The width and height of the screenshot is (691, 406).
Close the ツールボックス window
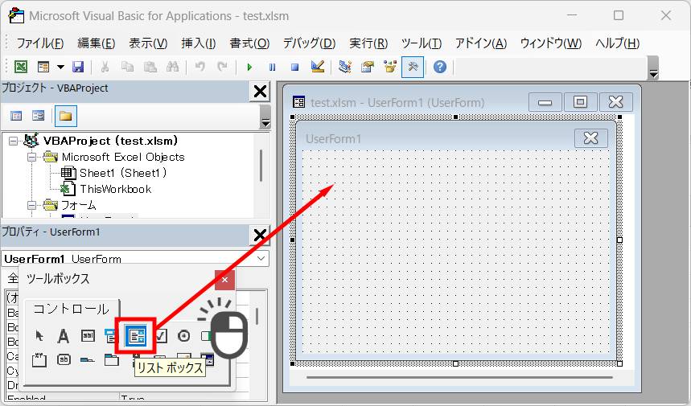(x=224, y=280)
